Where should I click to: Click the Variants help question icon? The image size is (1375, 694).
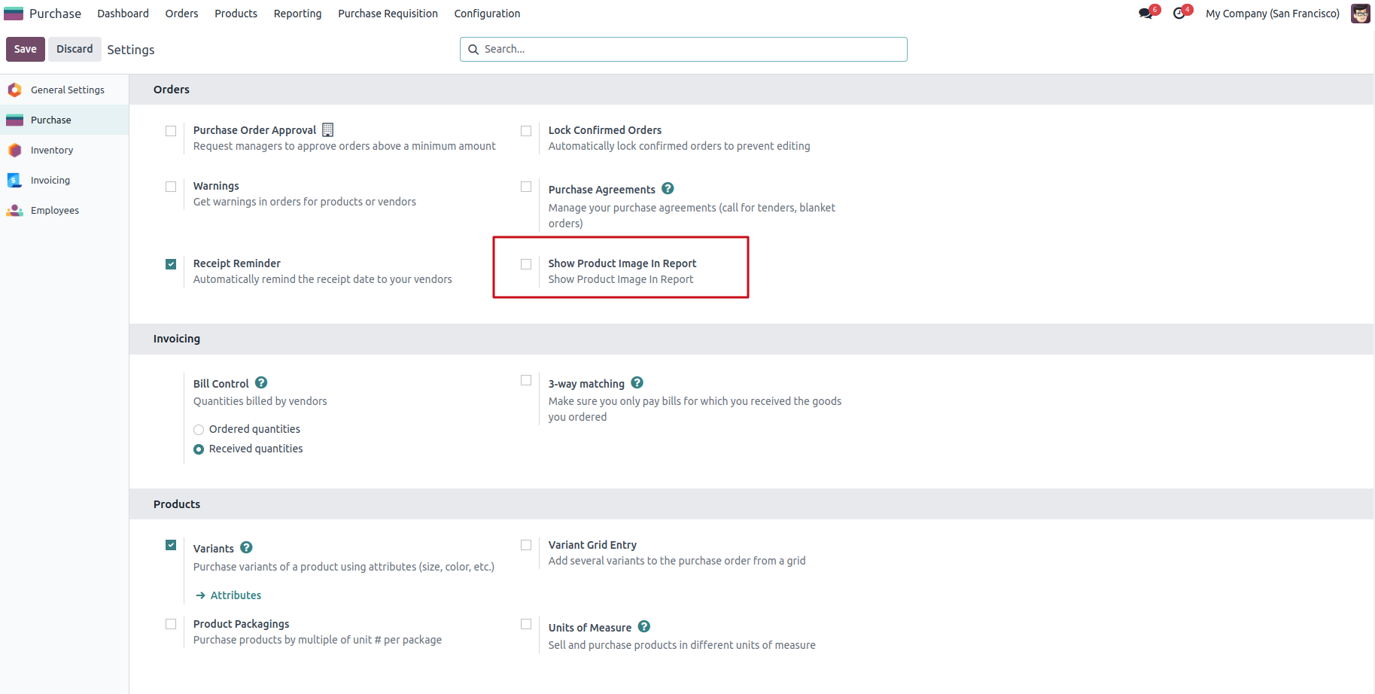coord(246,548)
